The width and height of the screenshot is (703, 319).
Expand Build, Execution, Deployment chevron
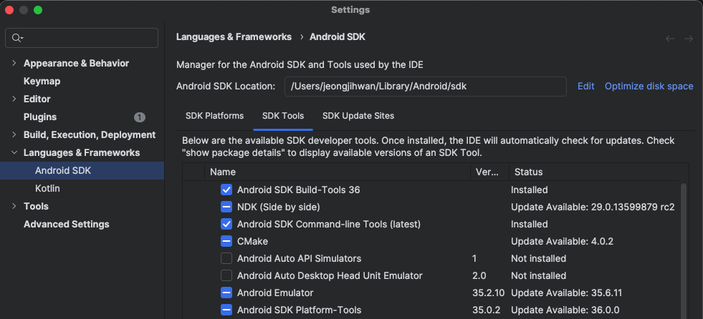14,134
